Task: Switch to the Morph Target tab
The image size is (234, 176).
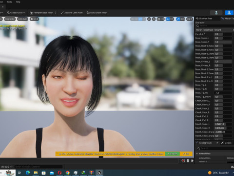Action: click(228, 19)
